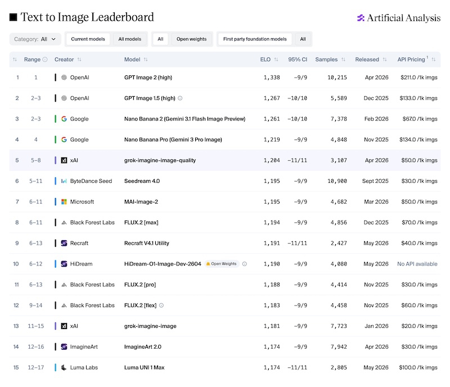Sort by Model column
This screenshot has width=450, height=387.
146,60
